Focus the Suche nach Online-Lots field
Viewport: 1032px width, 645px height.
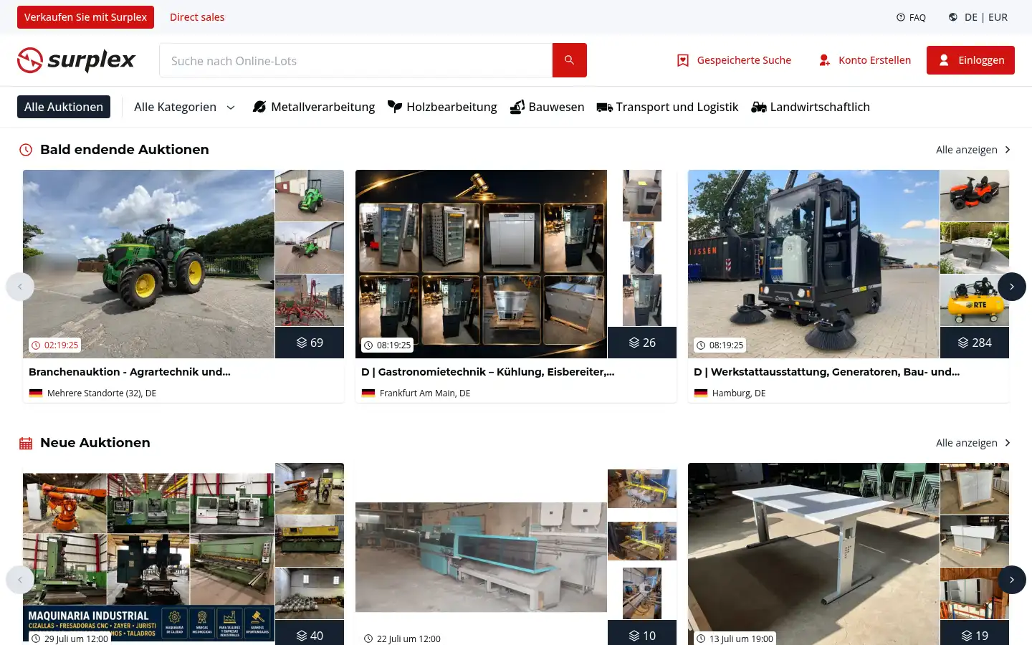point(355,60)
